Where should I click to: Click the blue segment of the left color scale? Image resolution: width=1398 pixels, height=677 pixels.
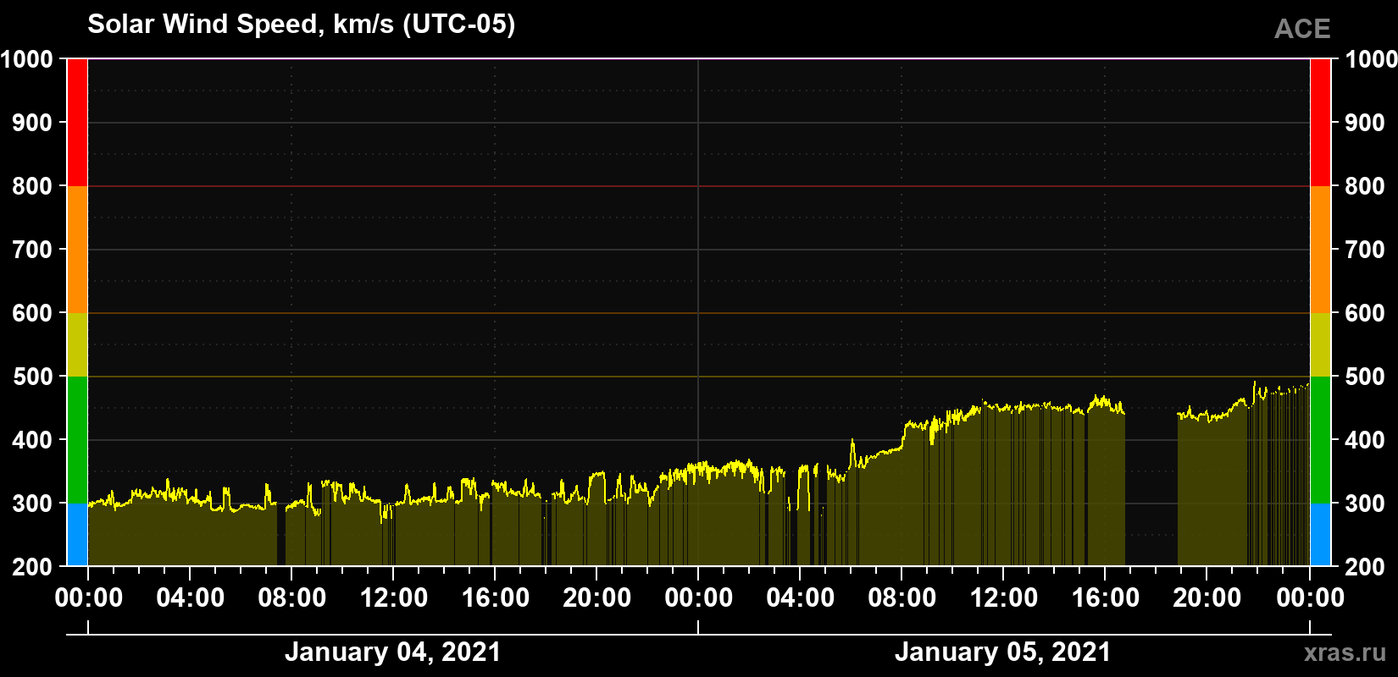tap(77, 535)
